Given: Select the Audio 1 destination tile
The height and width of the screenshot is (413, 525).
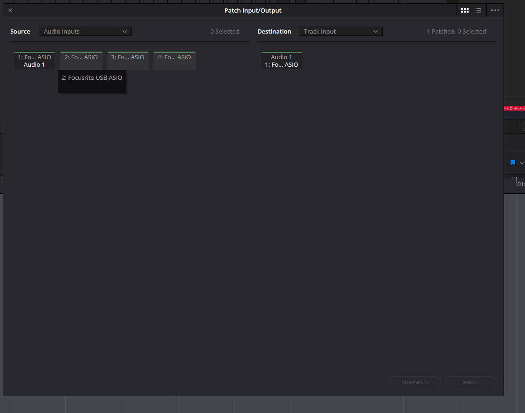Looking at the screenshot, I should click(282, 61).
